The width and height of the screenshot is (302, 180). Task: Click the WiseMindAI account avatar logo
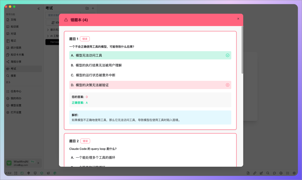(9, 163)
